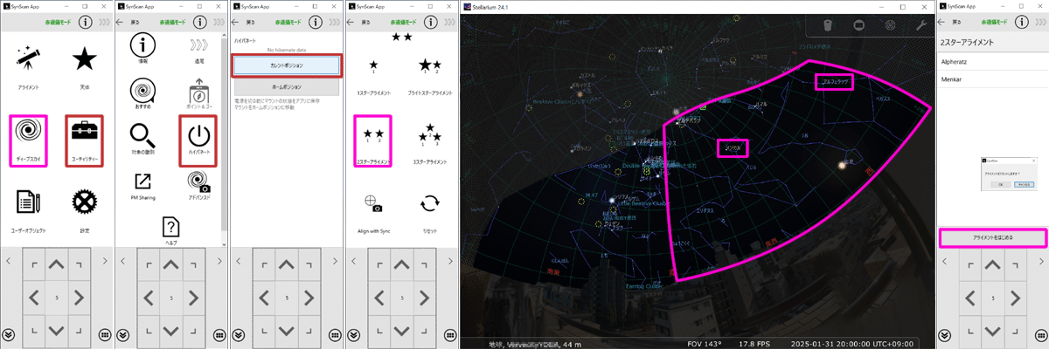Screen dimensions: 1049x349
Task: Expand double-chevron at bottom of main menu window
Action: tap(10, 333)
